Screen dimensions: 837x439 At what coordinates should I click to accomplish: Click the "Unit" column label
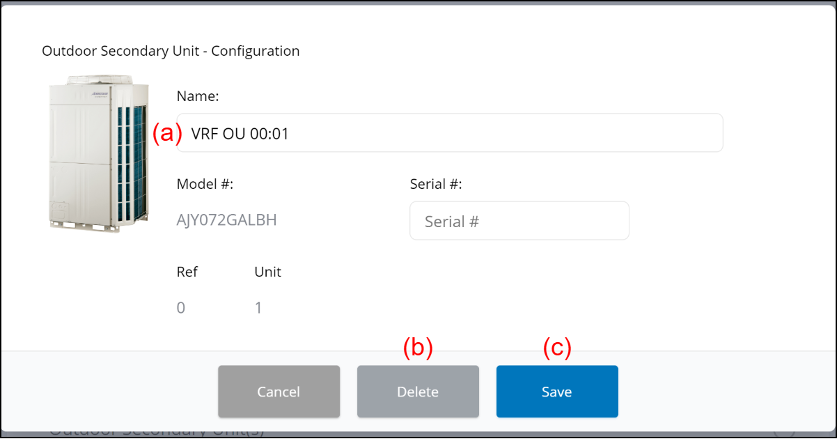tap(267, 272)
